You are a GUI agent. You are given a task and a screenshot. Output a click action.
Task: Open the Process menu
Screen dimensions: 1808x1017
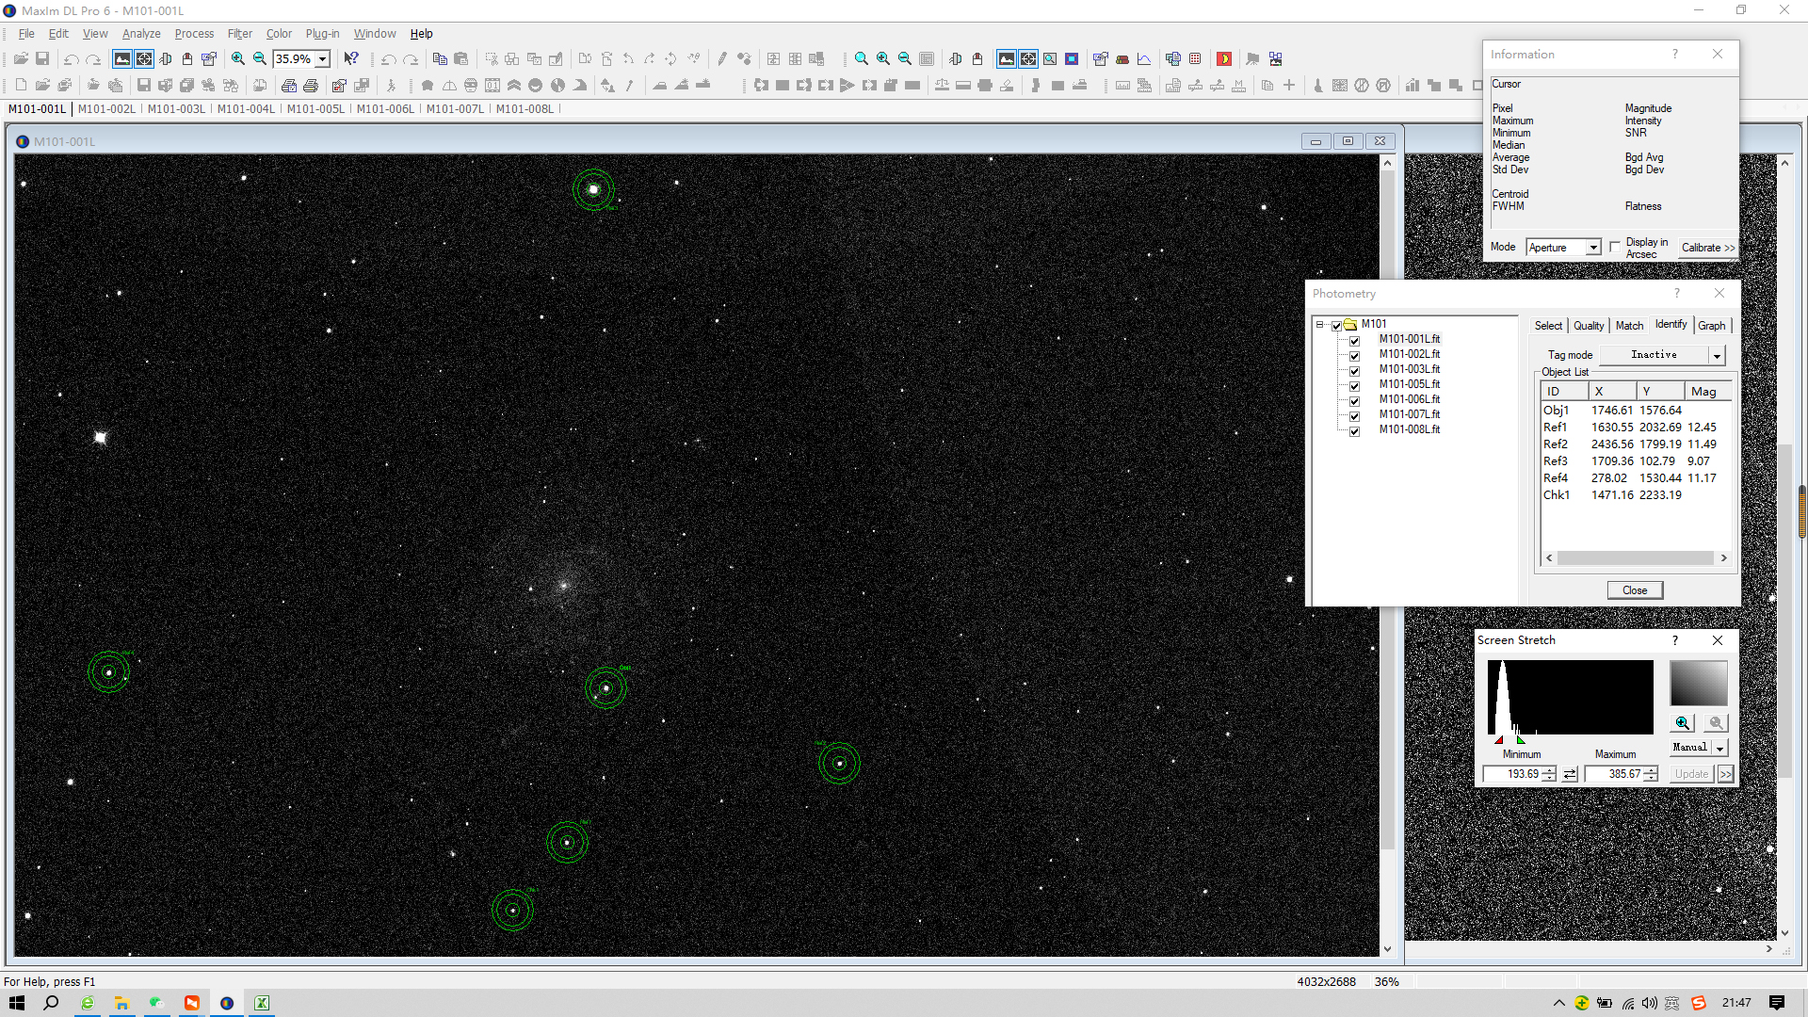point(194,34)
